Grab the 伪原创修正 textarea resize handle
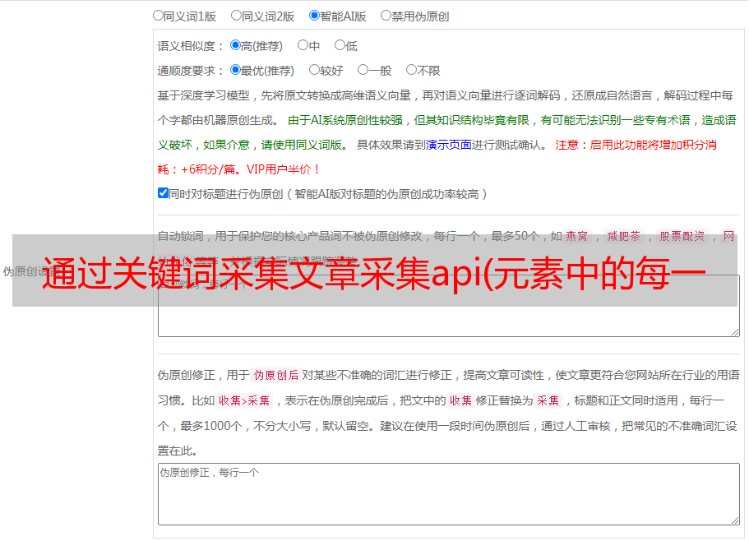 (735, 520)
